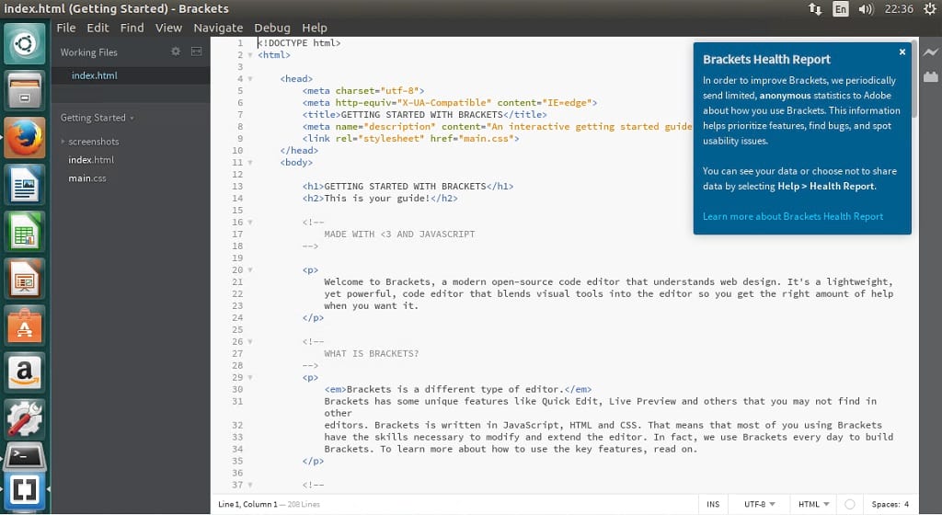Open Ubuntu Software Center dock icon

click(25, 326)
